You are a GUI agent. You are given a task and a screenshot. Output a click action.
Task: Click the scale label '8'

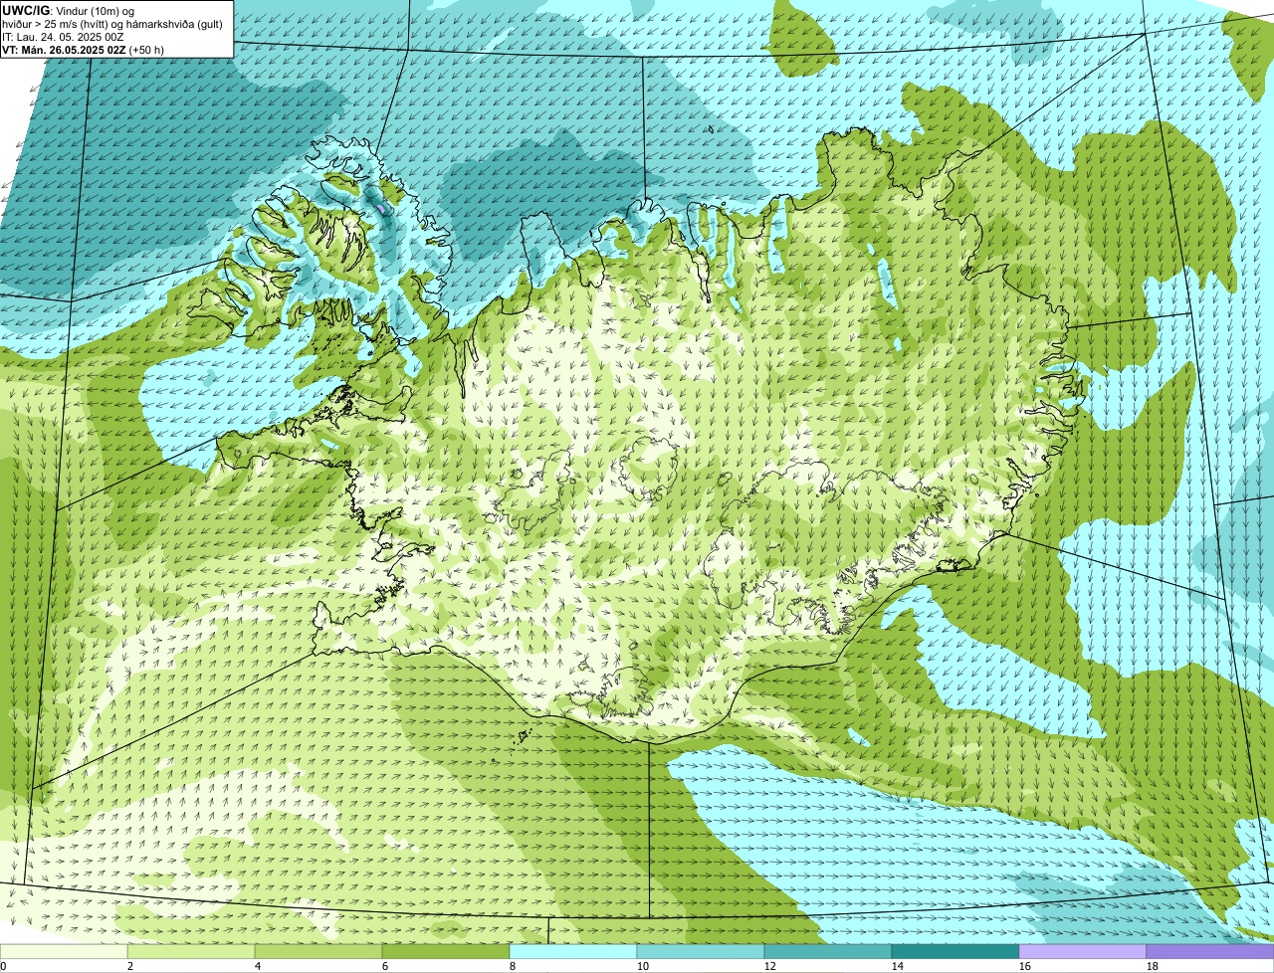tap(513, 966)
